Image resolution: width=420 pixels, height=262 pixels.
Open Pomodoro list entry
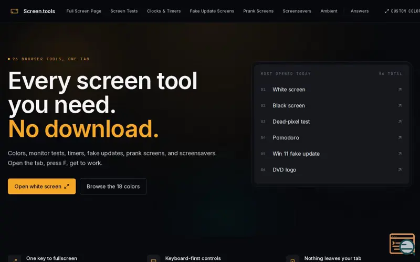pyautogui.click(x=331, y=138)
